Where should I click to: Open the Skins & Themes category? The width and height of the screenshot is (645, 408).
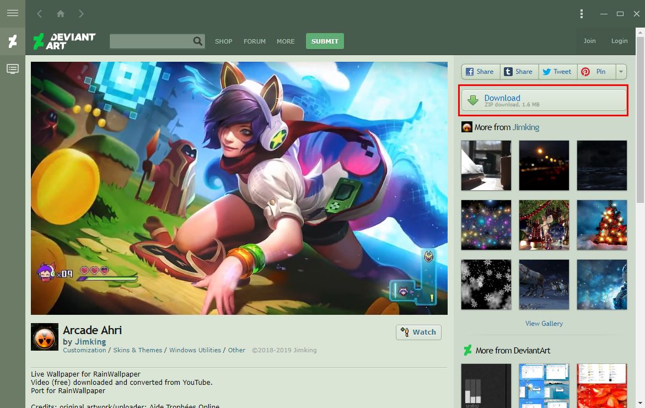click(x=137, y=350)
